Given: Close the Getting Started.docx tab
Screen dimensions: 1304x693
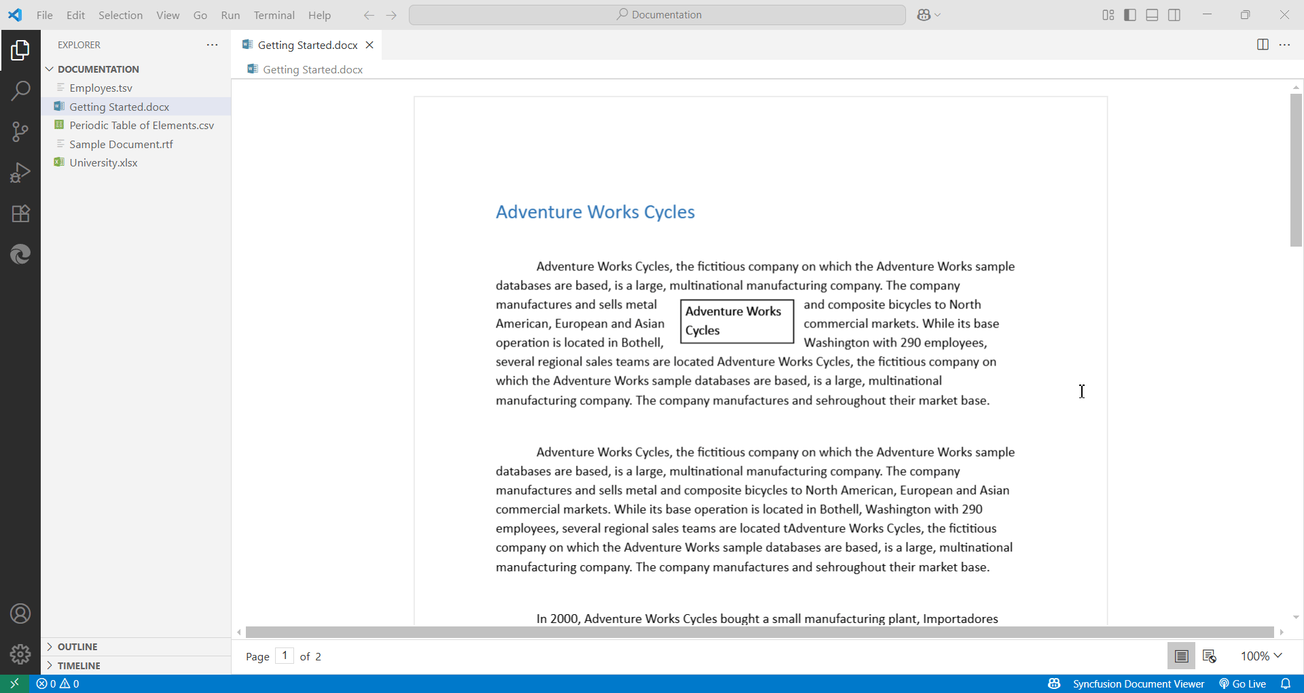Looking at the screenshot, I should [x=369, y=45].
